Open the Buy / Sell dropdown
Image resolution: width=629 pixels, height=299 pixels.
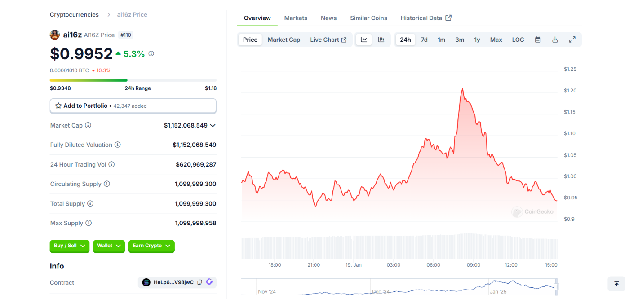(69, 246)
